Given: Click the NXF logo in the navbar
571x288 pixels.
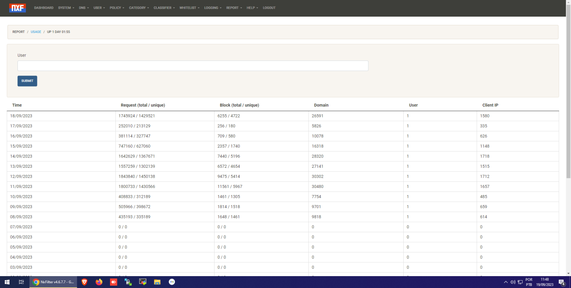Looking at the screenshot, I should 17,8.
